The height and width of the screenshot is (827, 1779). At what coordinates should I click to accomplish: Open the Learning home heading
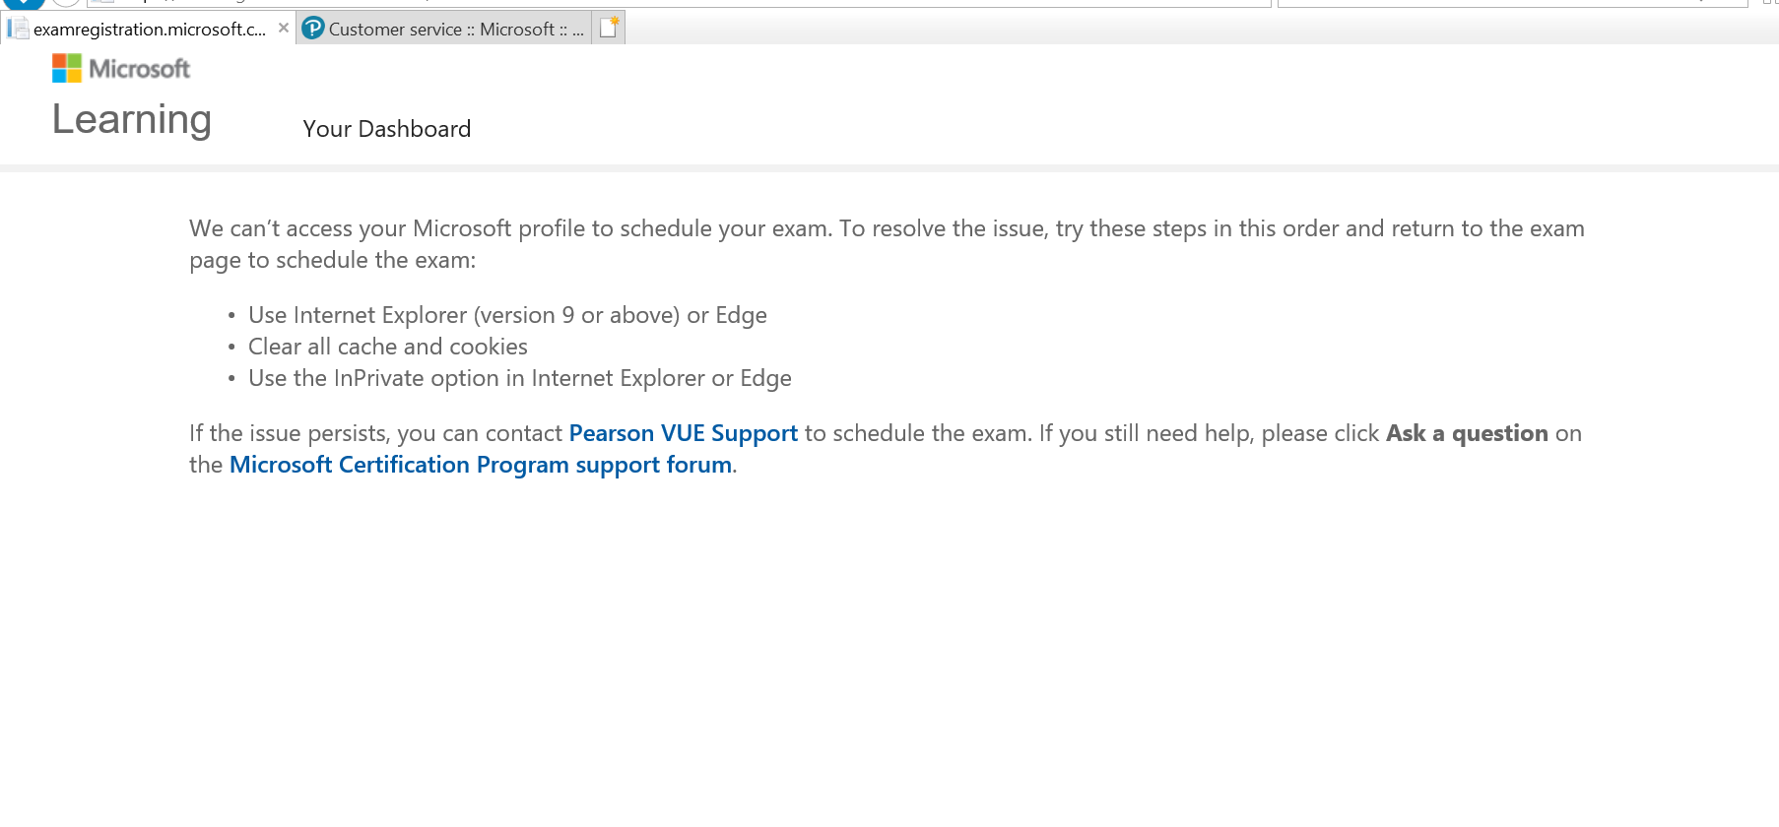132,119
